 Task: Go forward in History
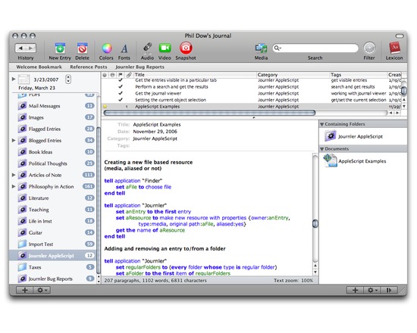[31, 48]
